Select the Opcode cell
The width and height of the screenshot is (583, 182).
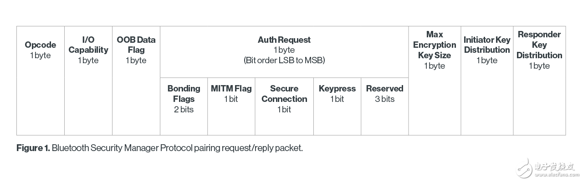(41, 50)
